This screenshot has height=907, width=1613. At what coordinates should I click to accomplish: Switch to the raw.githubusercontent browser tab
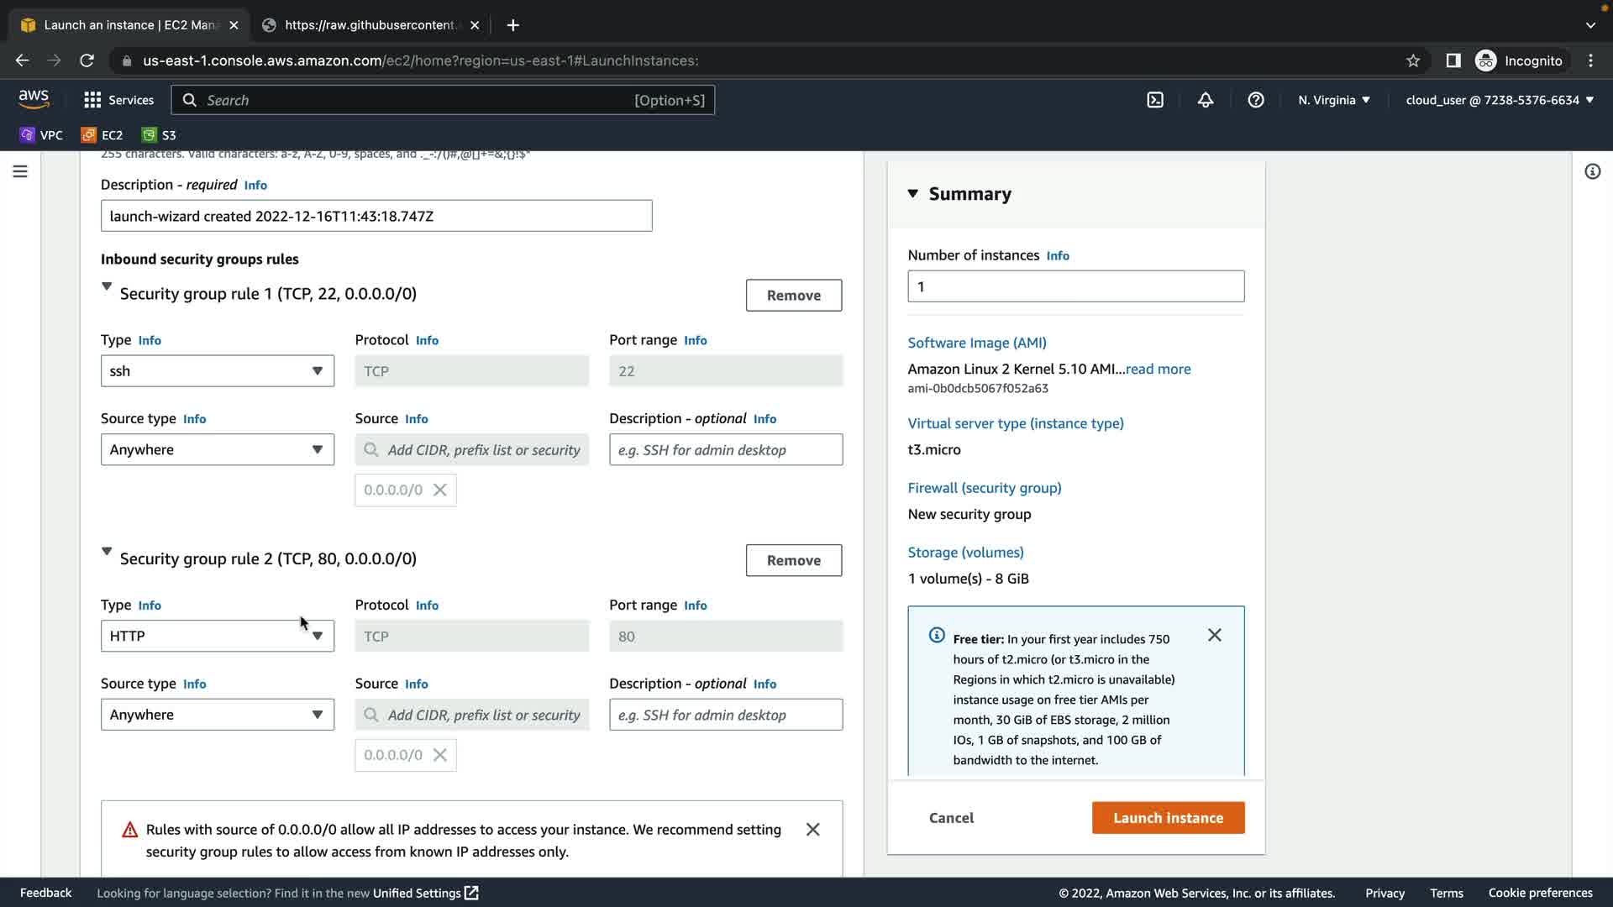pos(370,25)
